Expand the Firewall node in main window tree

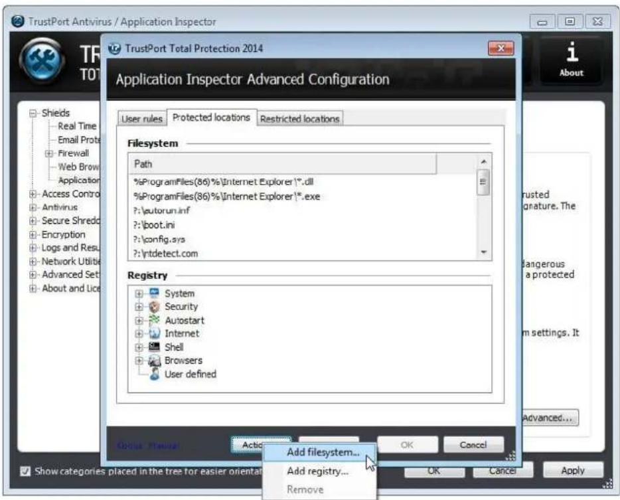point(49,153)
